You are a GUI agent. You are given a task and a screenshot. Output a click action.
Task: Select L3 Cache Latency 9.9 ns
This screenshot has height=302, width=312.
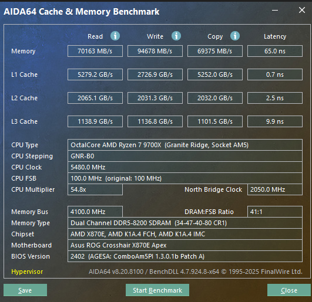(275, 121)
